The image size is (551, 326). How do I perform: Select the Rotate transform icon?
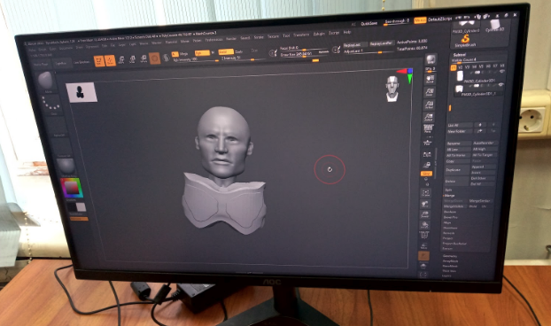pyautogui.click(x=144, y=58)
